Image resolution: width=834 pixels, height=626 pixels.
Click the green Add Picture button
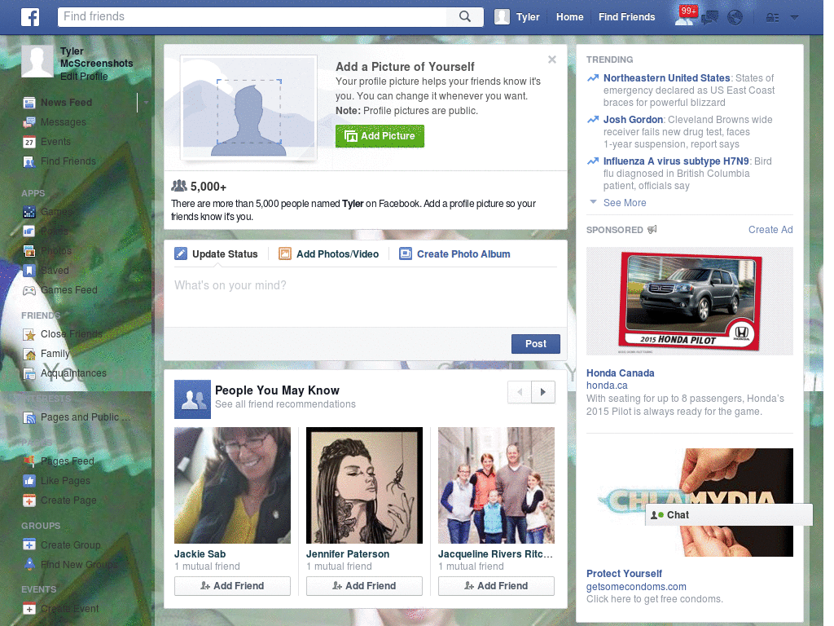point(380,136)
